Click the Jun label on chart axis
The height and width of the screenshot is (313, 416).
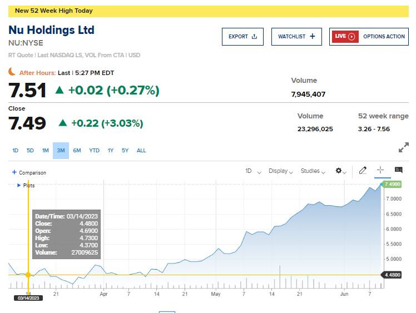coord(344,294)
